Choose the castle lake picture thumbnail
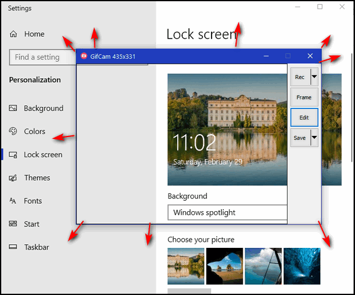The image size is (355, 295). (186, 266)
